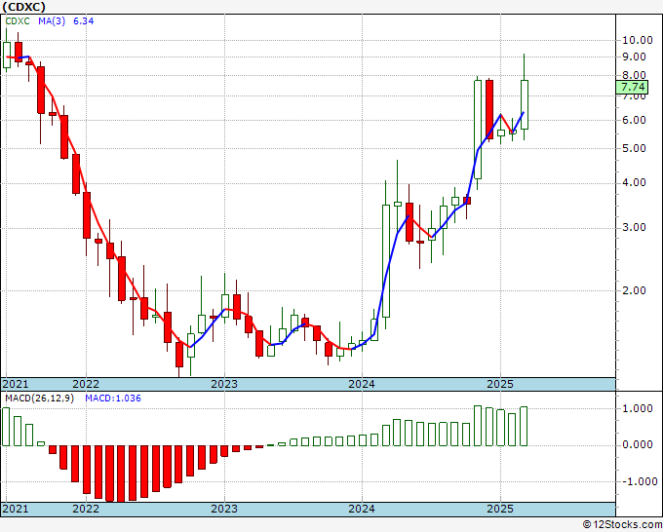Open the 12Stocks.com copyright link

point(622,525)
